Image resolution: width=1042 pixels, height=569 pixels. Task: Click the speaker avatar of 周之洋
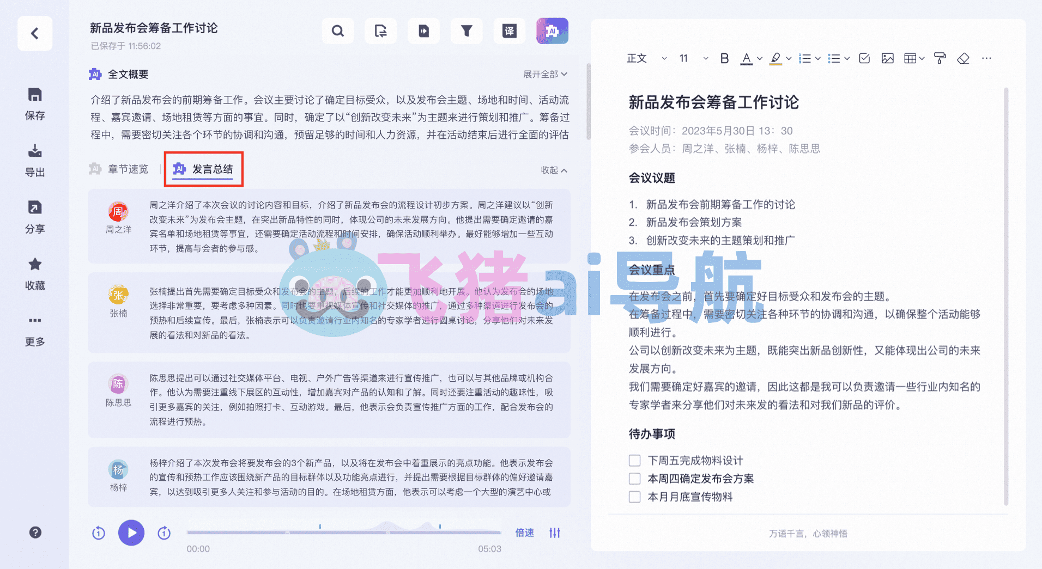tap(118, 212)
